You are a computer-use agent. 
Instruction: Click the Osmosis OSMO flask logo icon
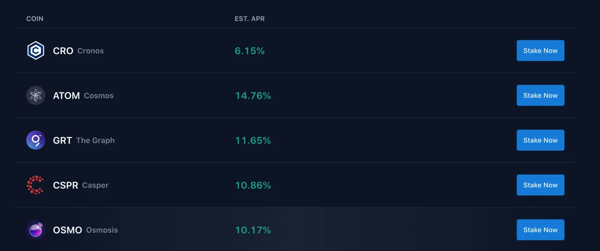pyautogui.click(x=36, y=230)
